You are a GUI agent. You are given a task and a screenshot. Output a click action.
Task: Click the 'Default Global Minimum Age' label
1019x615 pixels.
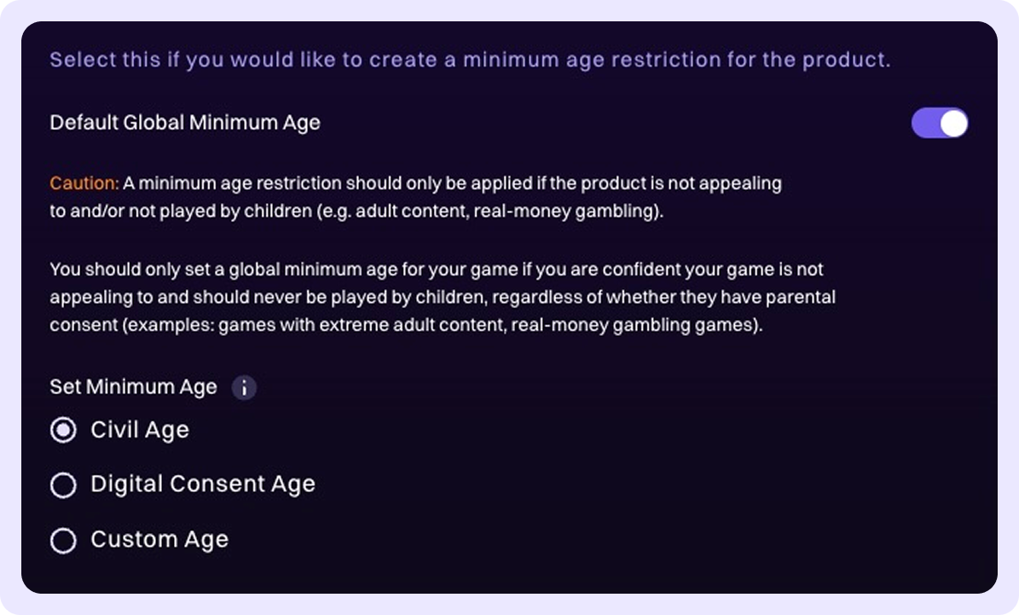(x=185, y=123)
